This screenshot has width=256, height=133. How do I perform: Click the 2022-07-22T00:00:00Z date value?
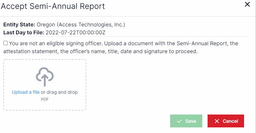75,32
